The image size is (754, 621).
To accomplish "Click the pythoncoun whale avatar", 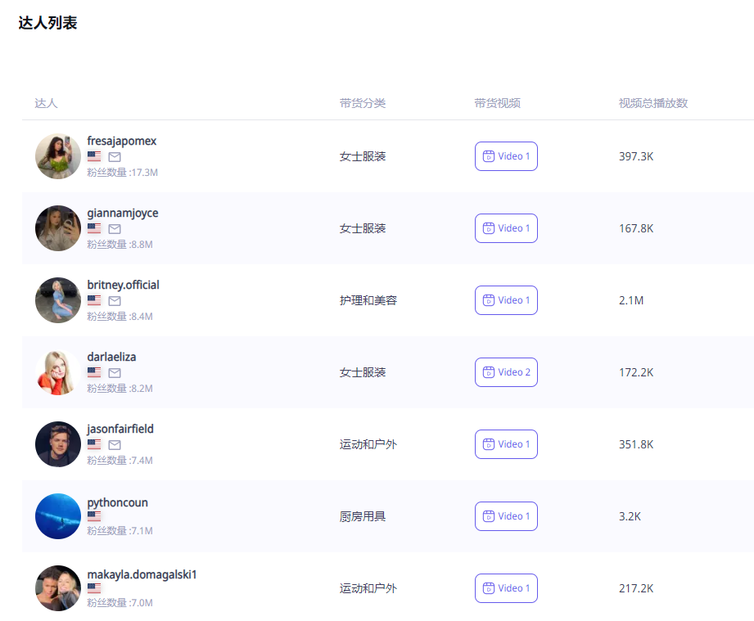I will (58, 516).
